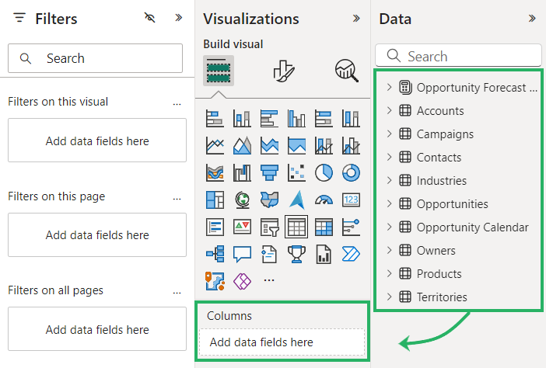
Task: Choose the scatter chart visual
Action: tap(296, 172)
